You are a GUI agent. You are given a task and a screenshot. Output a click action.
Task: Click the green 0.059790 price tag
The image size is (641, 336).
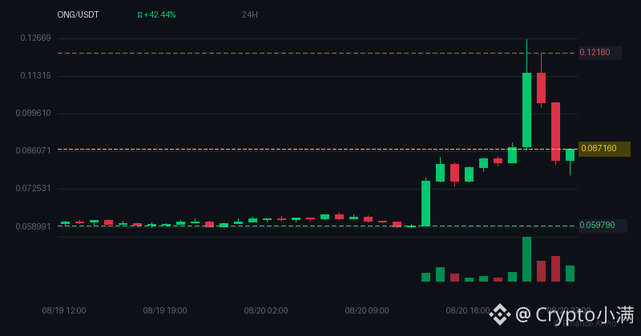pos(603,226)
